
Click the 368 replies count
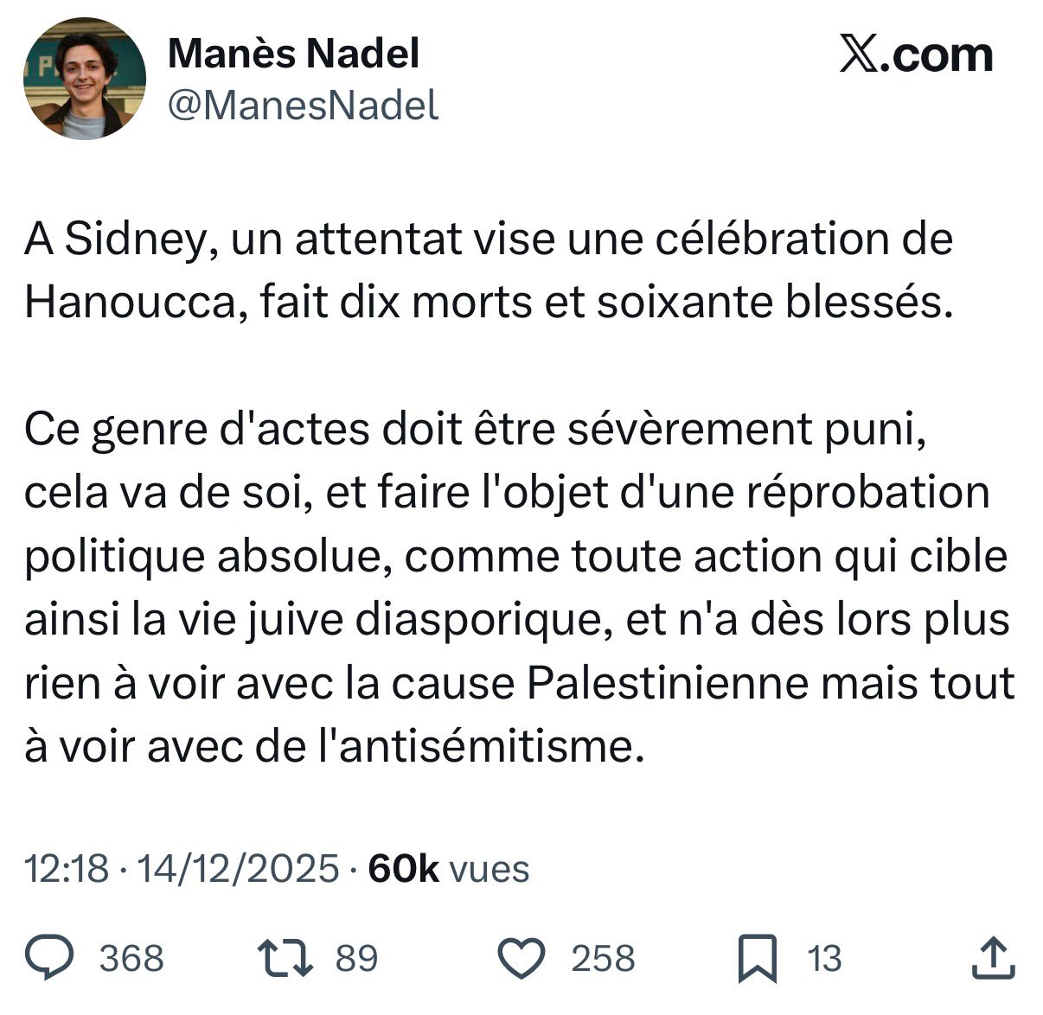pyautogui.click(x=131, y=958)
